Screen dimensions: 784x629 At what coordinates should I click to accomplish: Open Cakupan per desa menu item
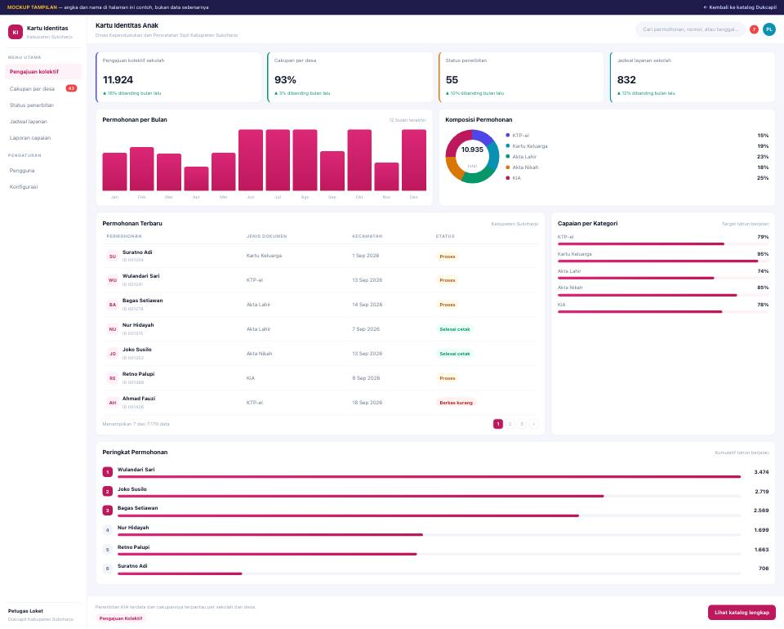pyautogui.click(x=43, y=88)
